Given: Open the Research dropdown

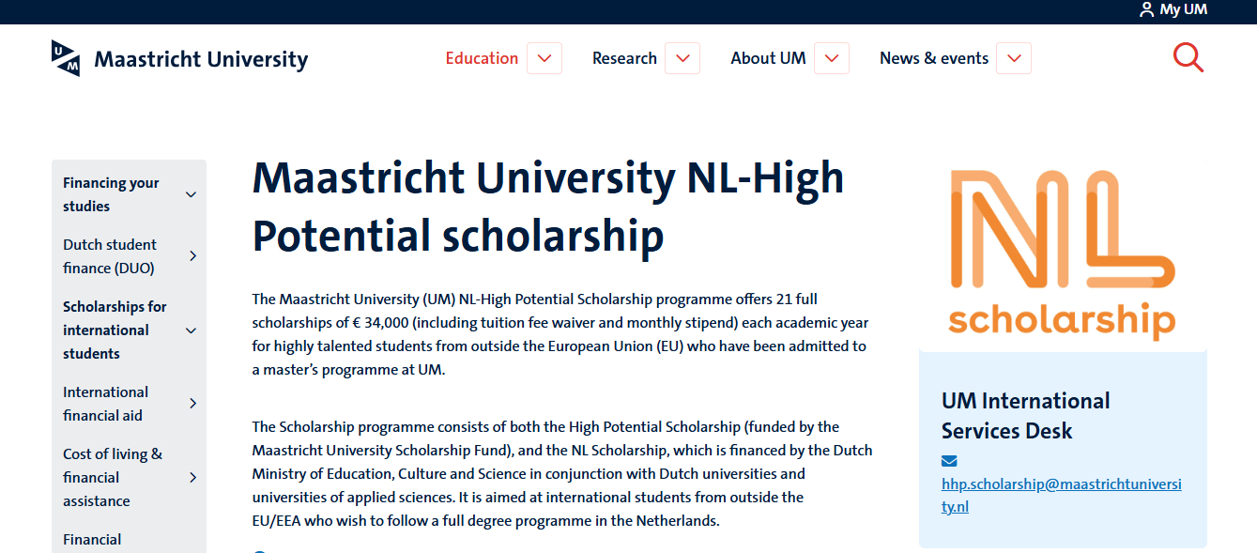Looking at the screenshot, I should coord(684,57).
